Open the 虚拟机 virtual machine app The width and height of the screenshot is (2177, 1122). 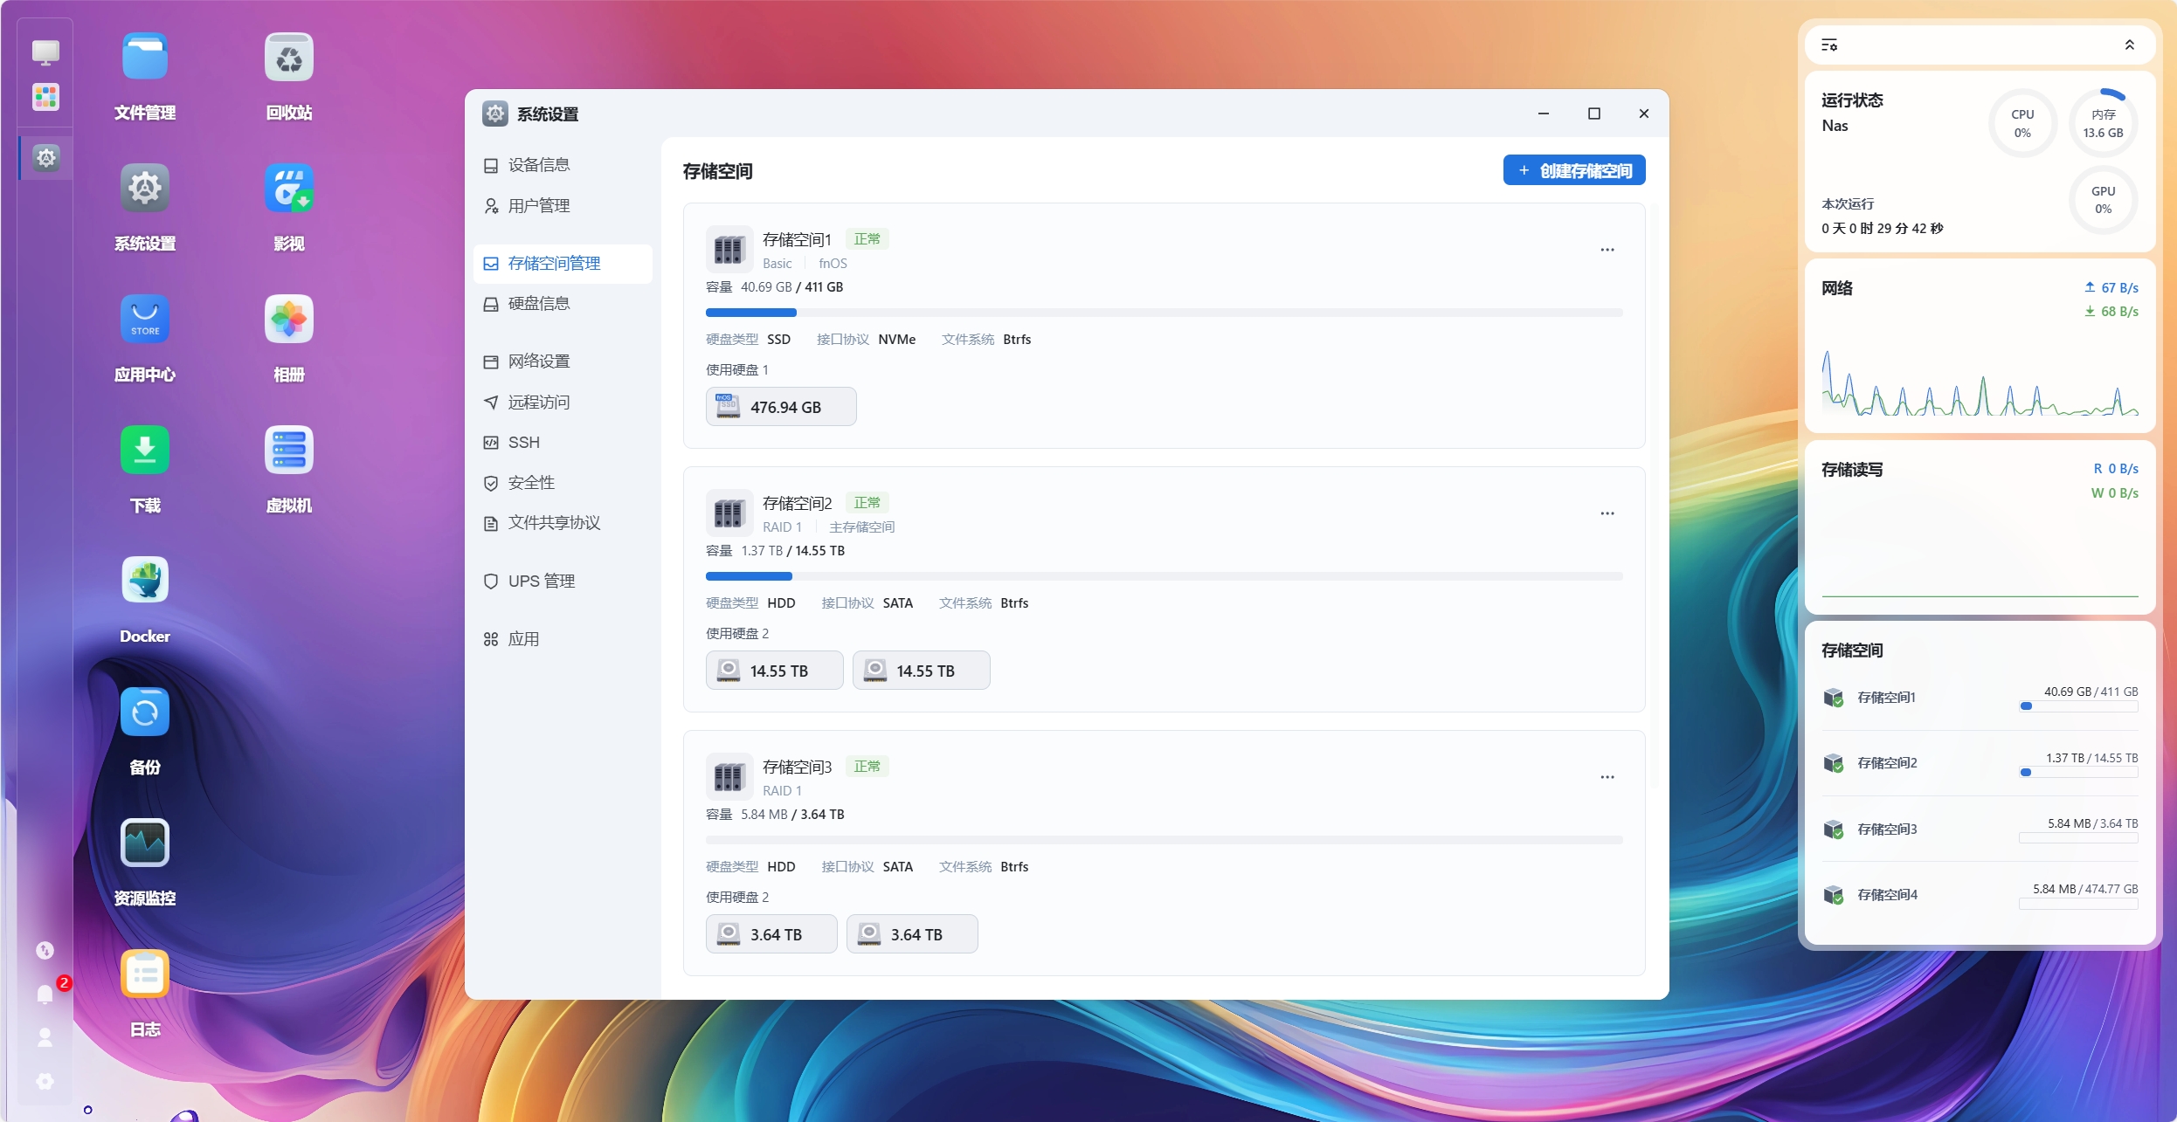point(289,451)
